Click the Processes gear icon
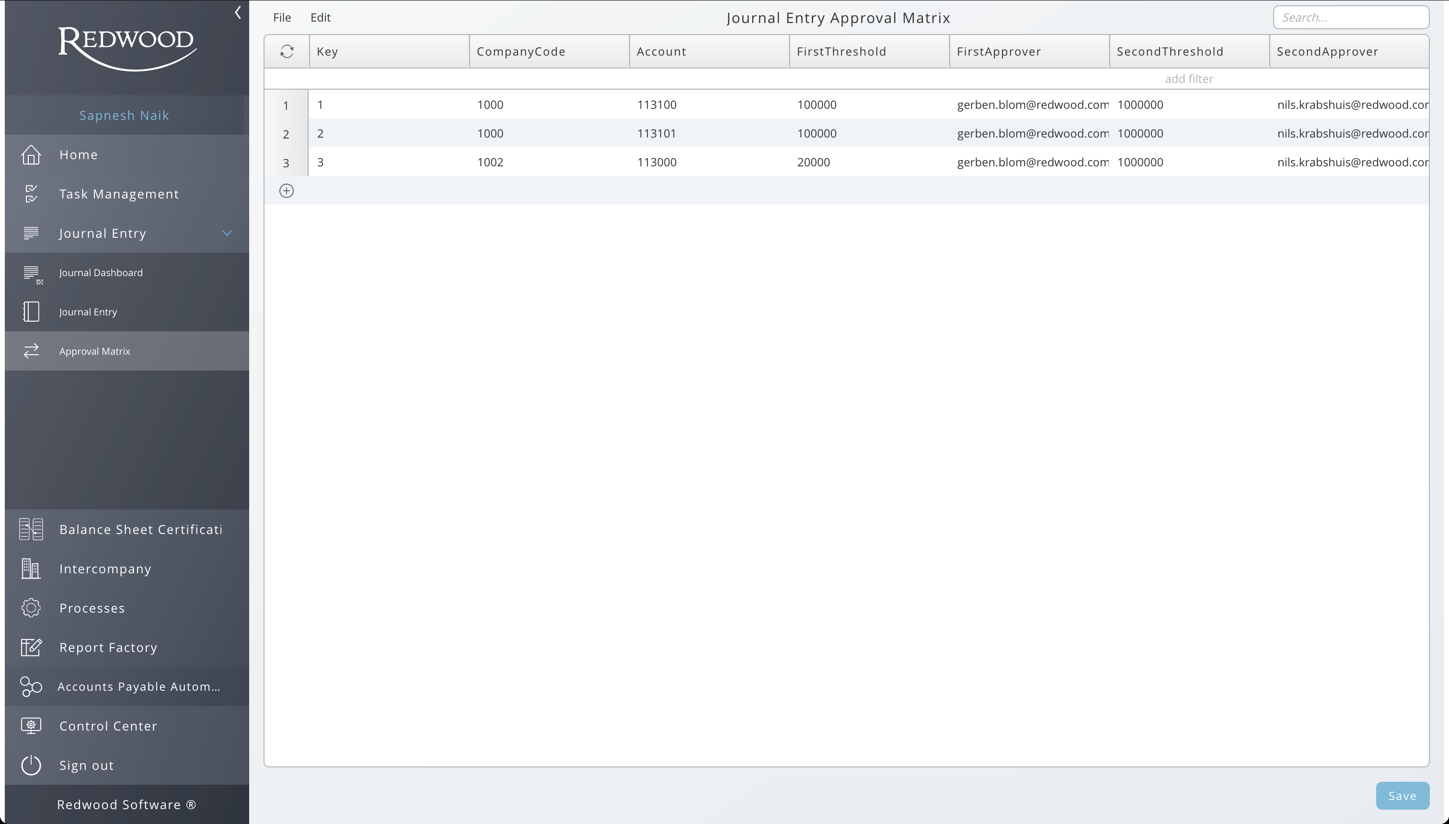This screenshot has height=824, width=1449. coord(31,608)
